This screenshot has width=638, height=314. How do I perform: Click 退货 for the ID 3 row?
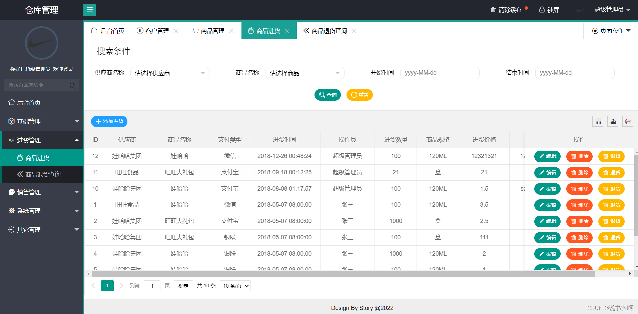pyautogui.click(x=611, y=238)
